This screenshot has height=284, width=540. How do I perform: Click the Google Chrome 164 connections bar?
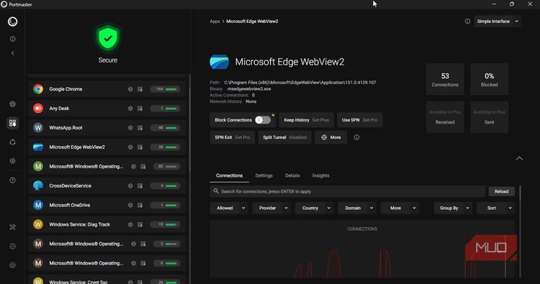[x=166, y=89]
